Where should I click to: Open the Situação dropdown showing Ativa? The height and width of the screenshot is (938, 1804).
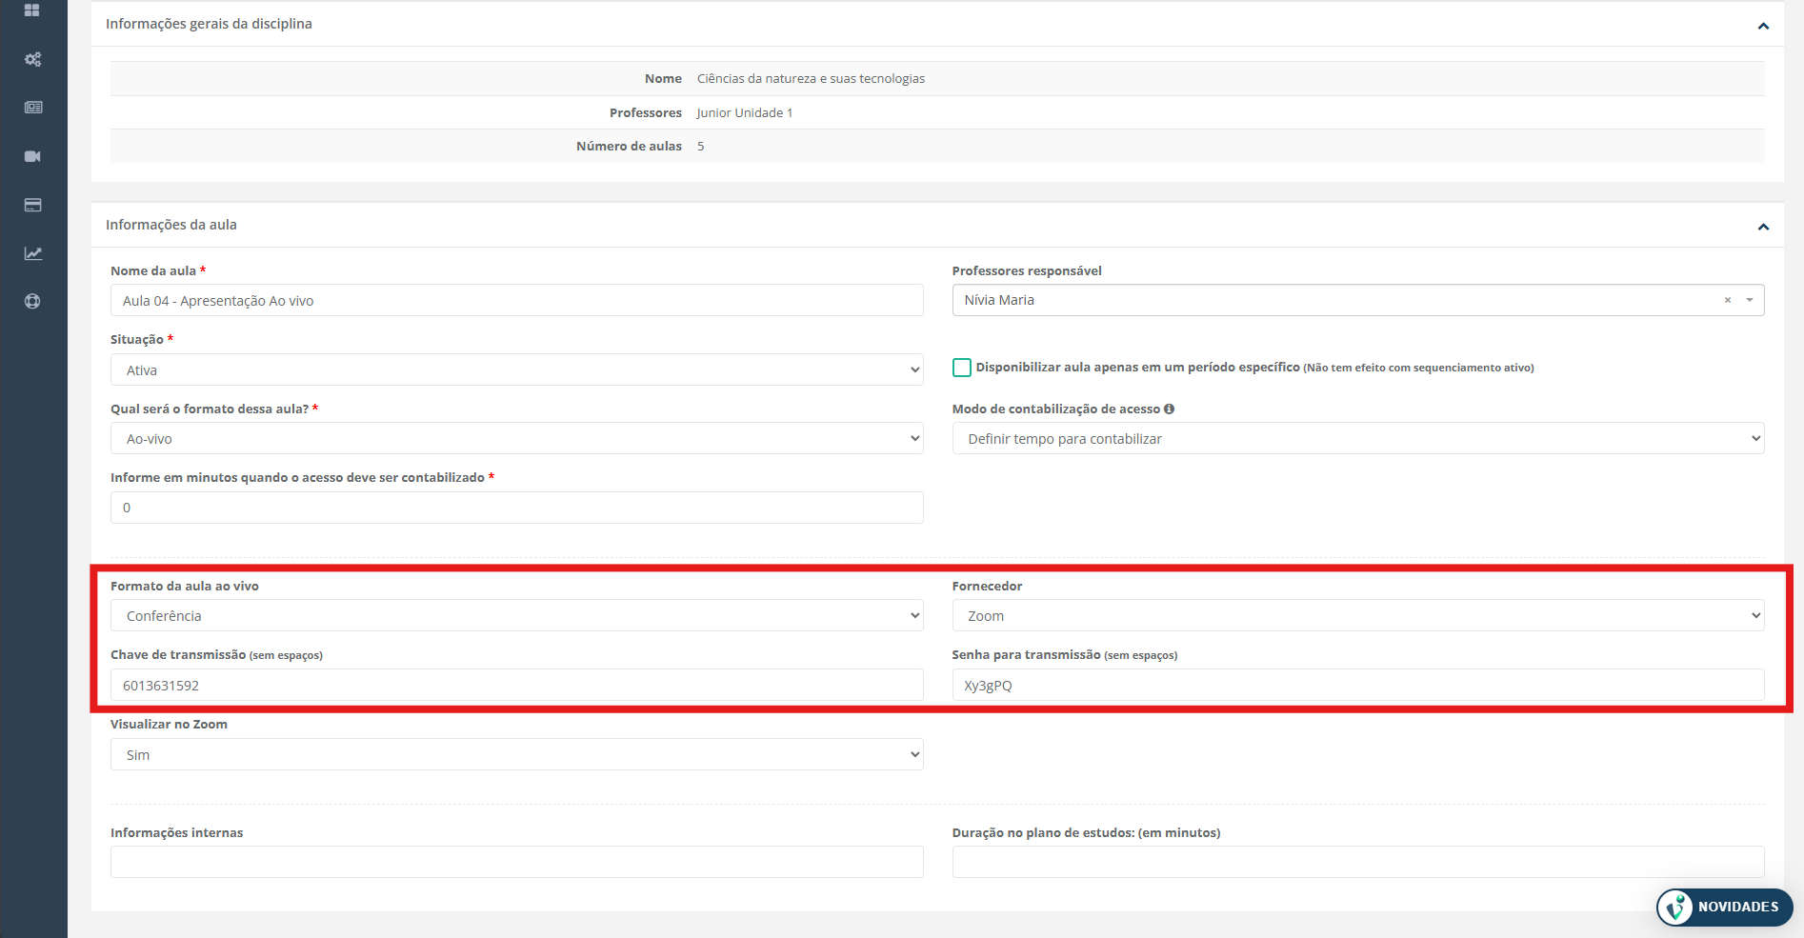click(x=517, y=369)
